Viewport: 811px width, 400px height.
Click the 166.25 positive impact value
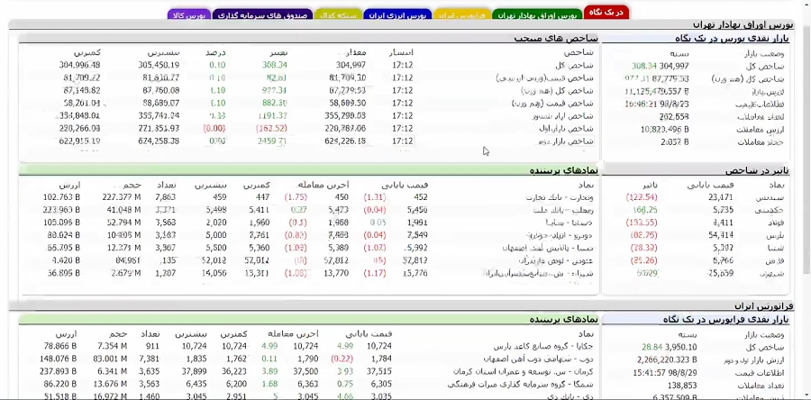coord(645,210)
